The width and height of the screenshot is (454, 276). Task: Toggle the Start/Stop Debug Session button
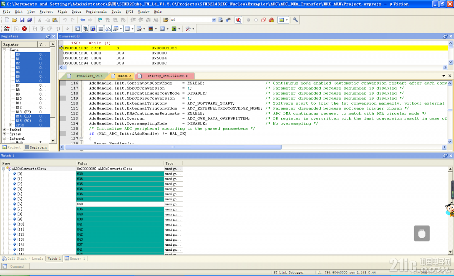pos(238,20)
